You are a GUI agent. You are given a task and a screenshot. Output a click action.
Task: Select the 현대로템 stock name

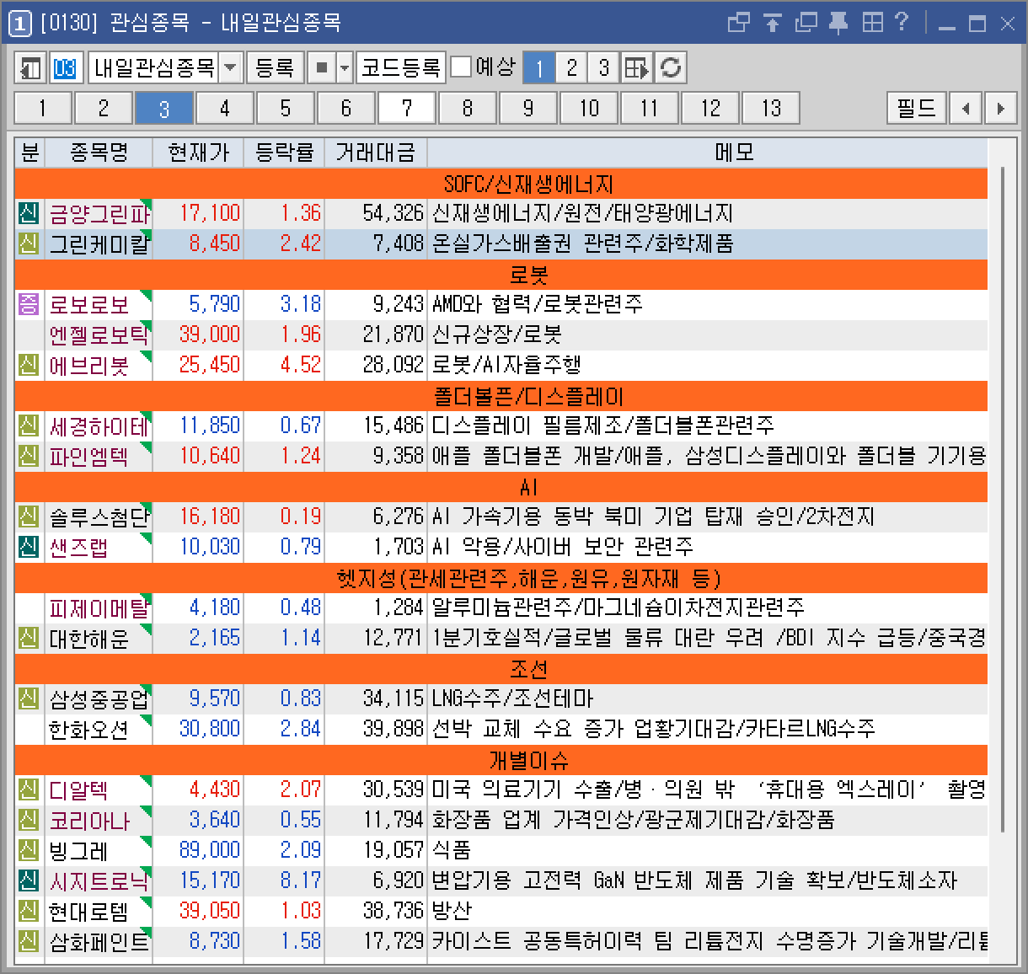88,911
